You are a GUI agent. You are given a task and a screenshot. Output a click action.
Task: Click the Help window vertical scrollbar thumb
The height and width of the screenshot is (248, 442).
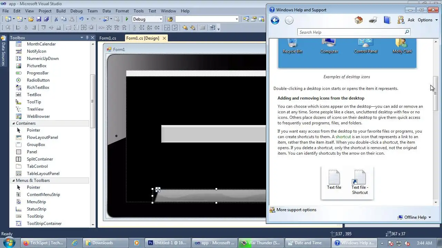click(436, 93)
